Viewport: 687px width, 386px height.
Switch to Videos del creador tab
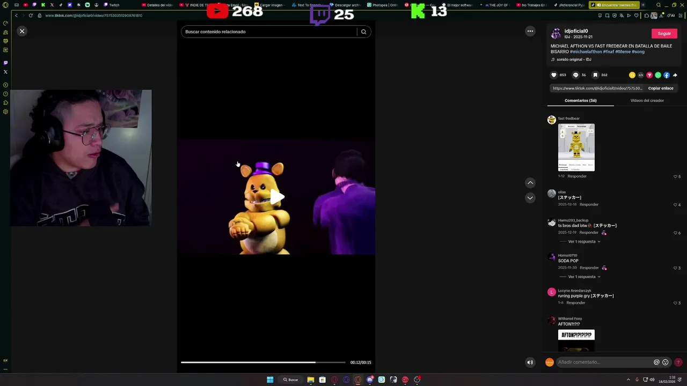coord(647,100)
